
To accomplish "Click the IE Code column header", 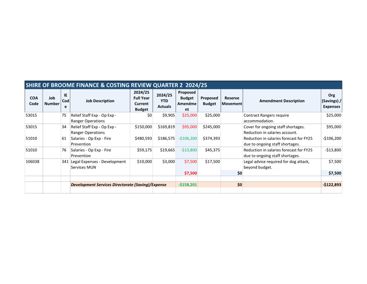I will point(66,101).
